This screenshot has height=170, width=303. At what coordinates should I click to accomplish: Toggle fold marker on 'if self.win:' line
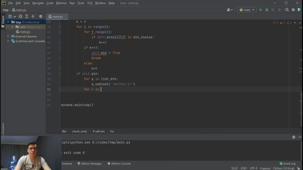(x=60, y=74)
